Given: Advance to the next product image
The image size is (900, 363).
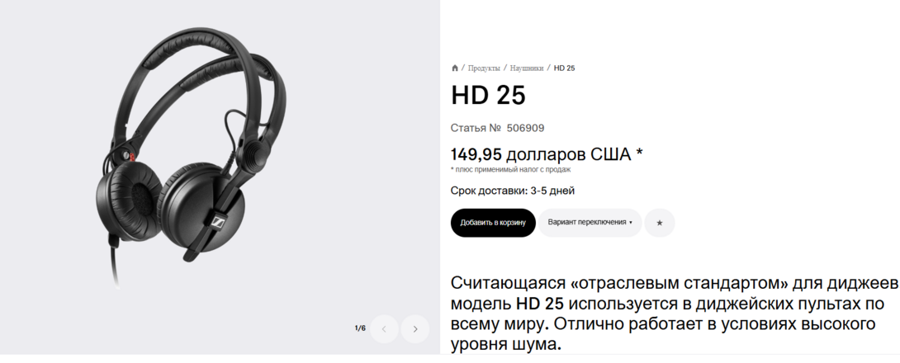Looking at the screenshot, I should 415,329.
